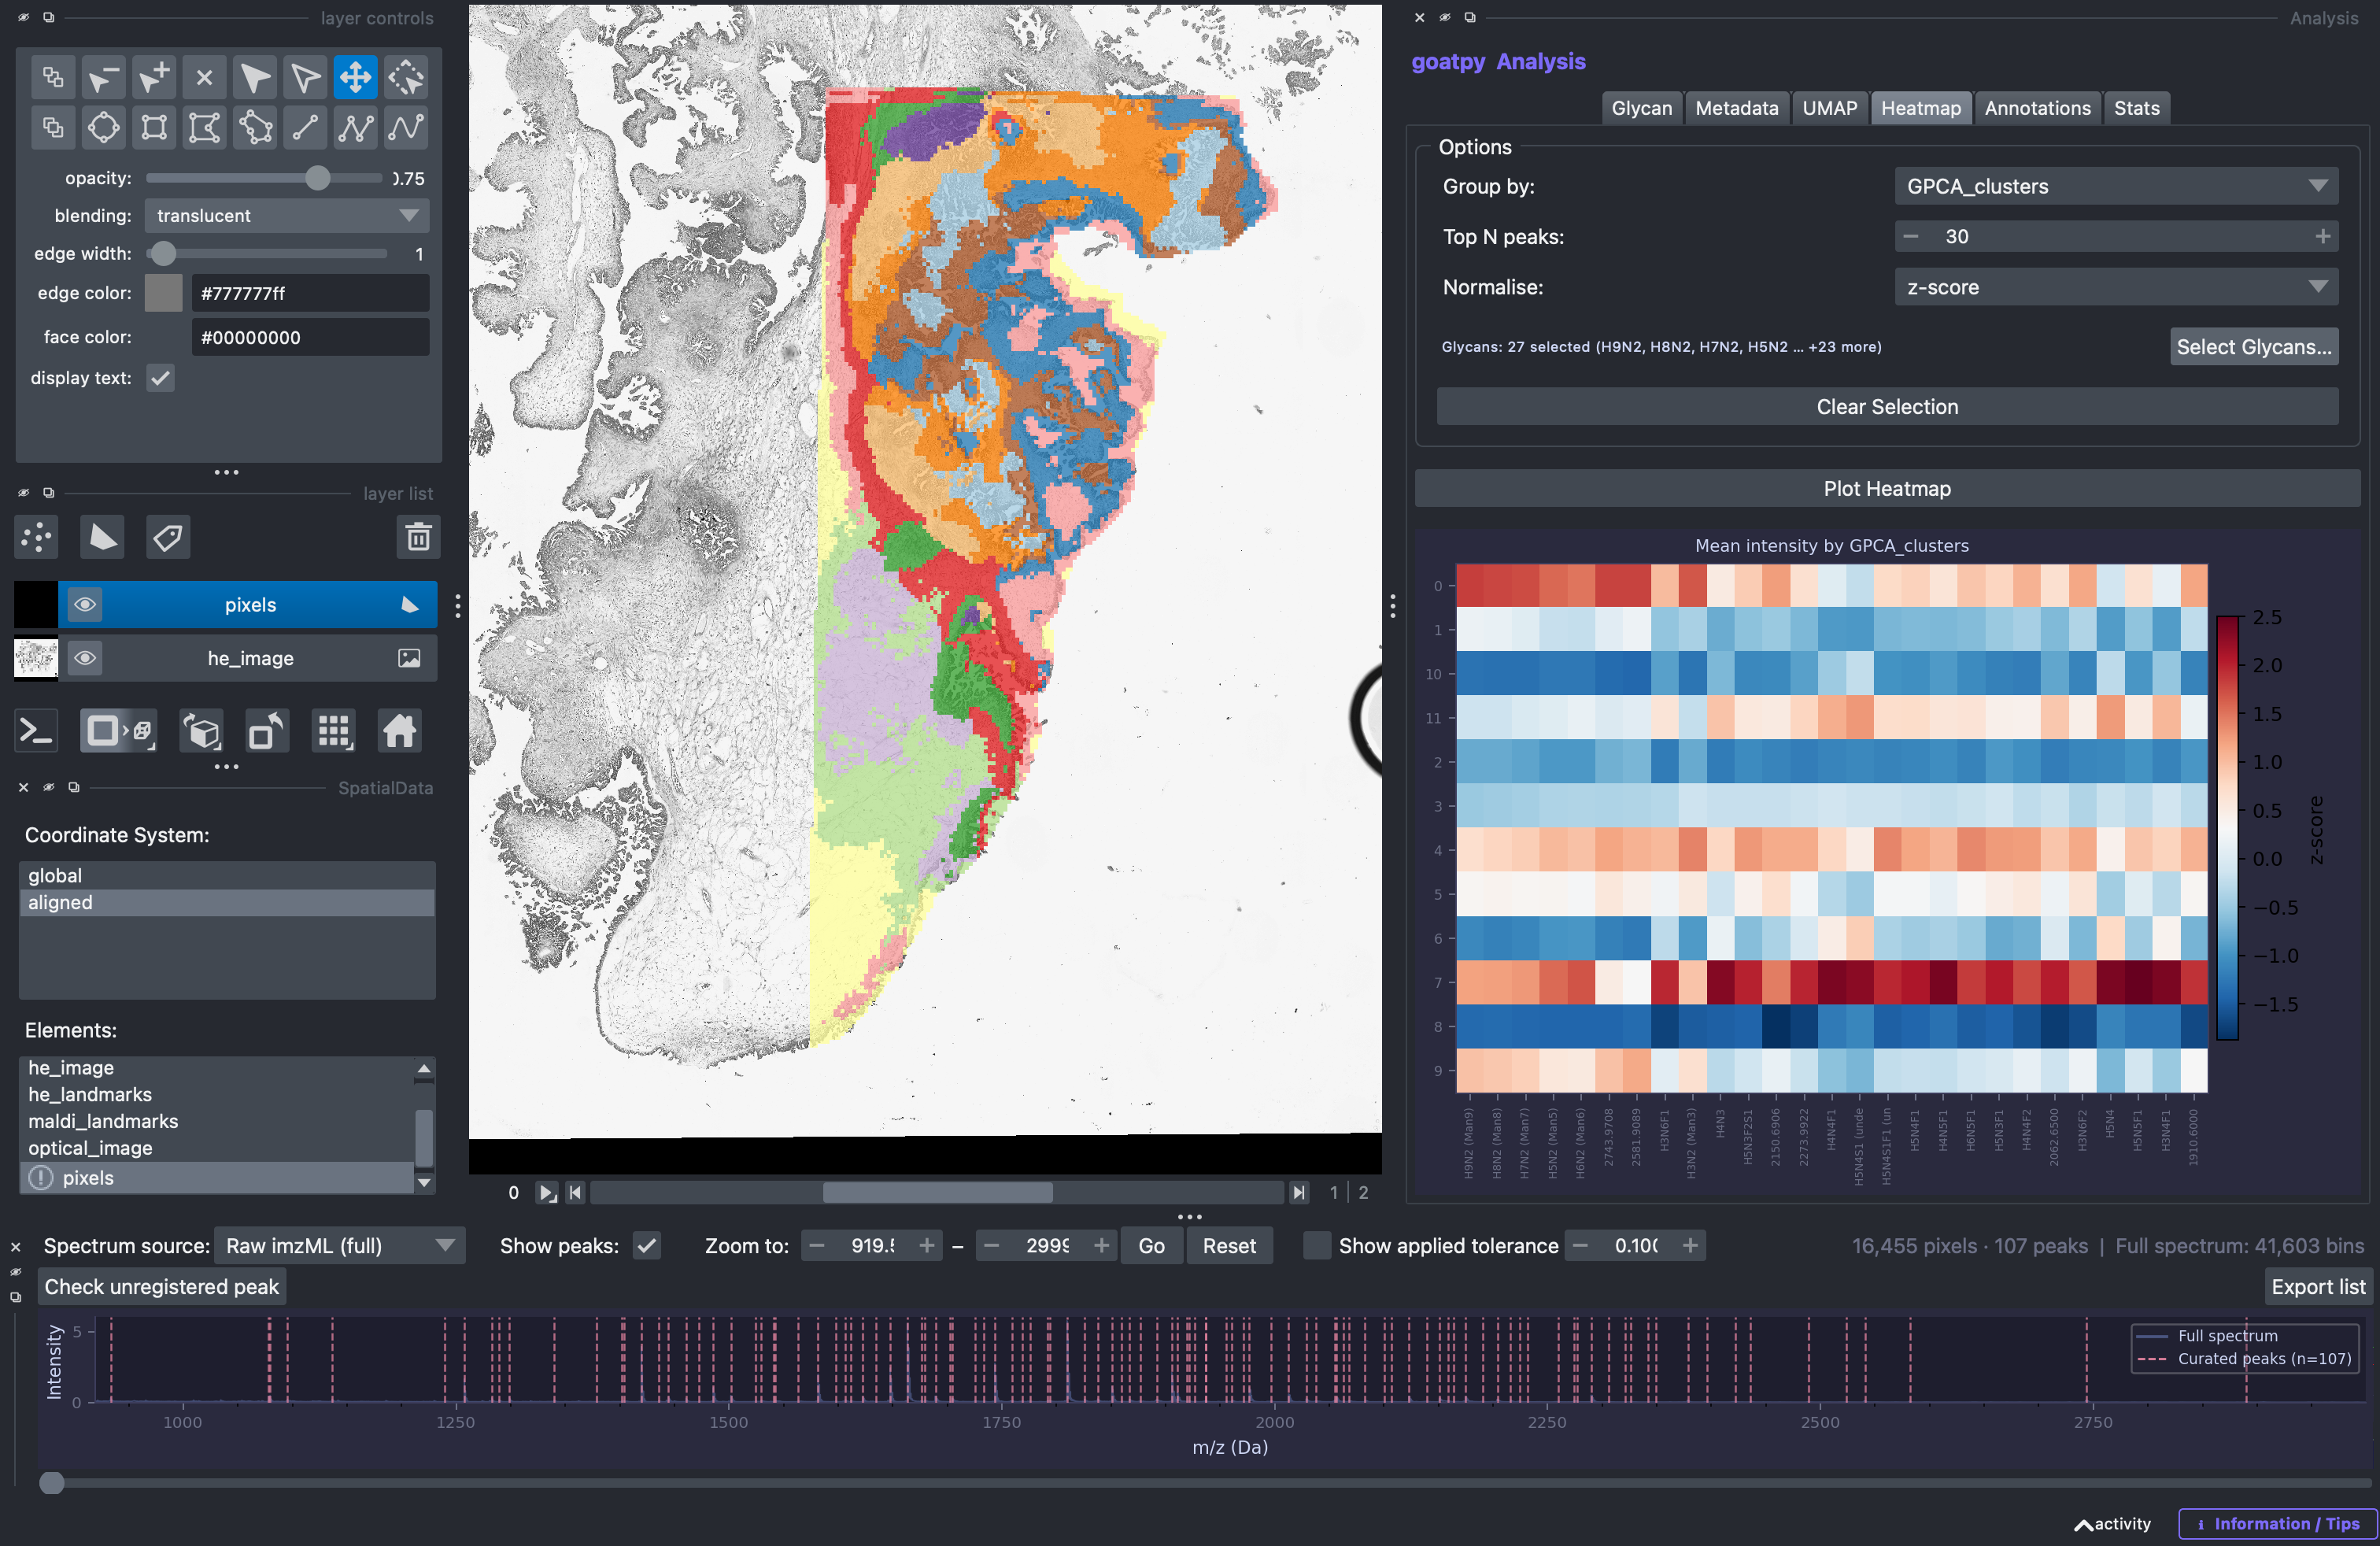This screenshot has height=1546, width=2380.
Task: Open the Group by GPCA_clusters dropdown
Action: [x=2116, y=186]
